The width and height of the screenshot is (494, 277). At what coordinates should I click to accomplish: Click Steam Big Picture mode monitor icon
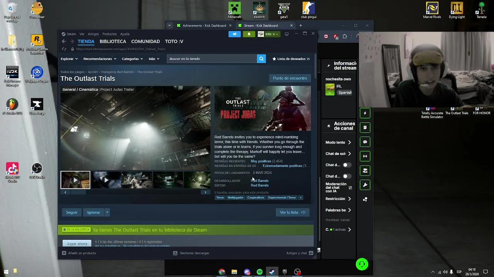pos(286,34)
